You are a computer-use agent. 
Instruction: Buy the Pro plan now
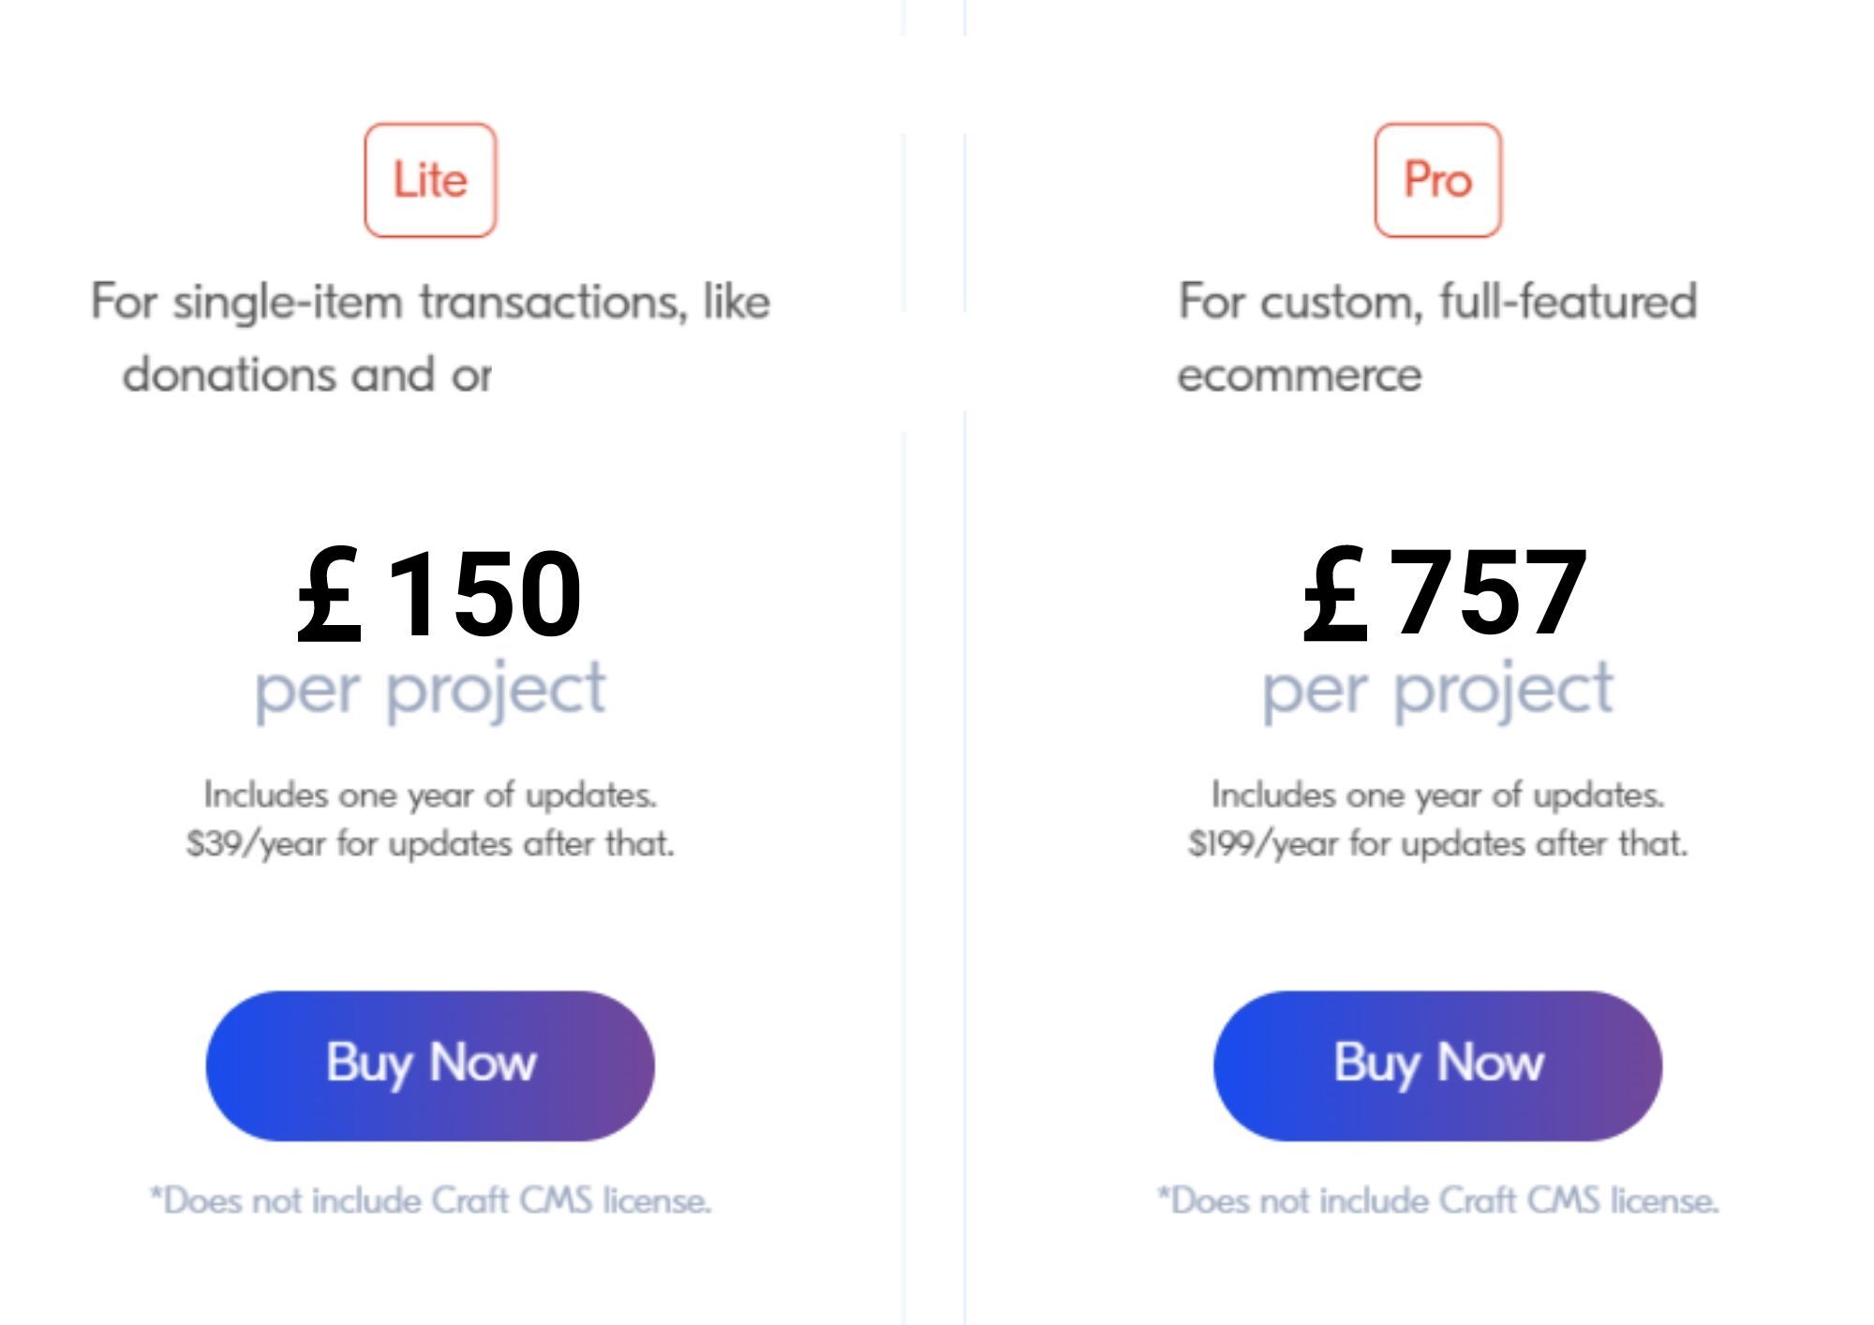1437,1065
